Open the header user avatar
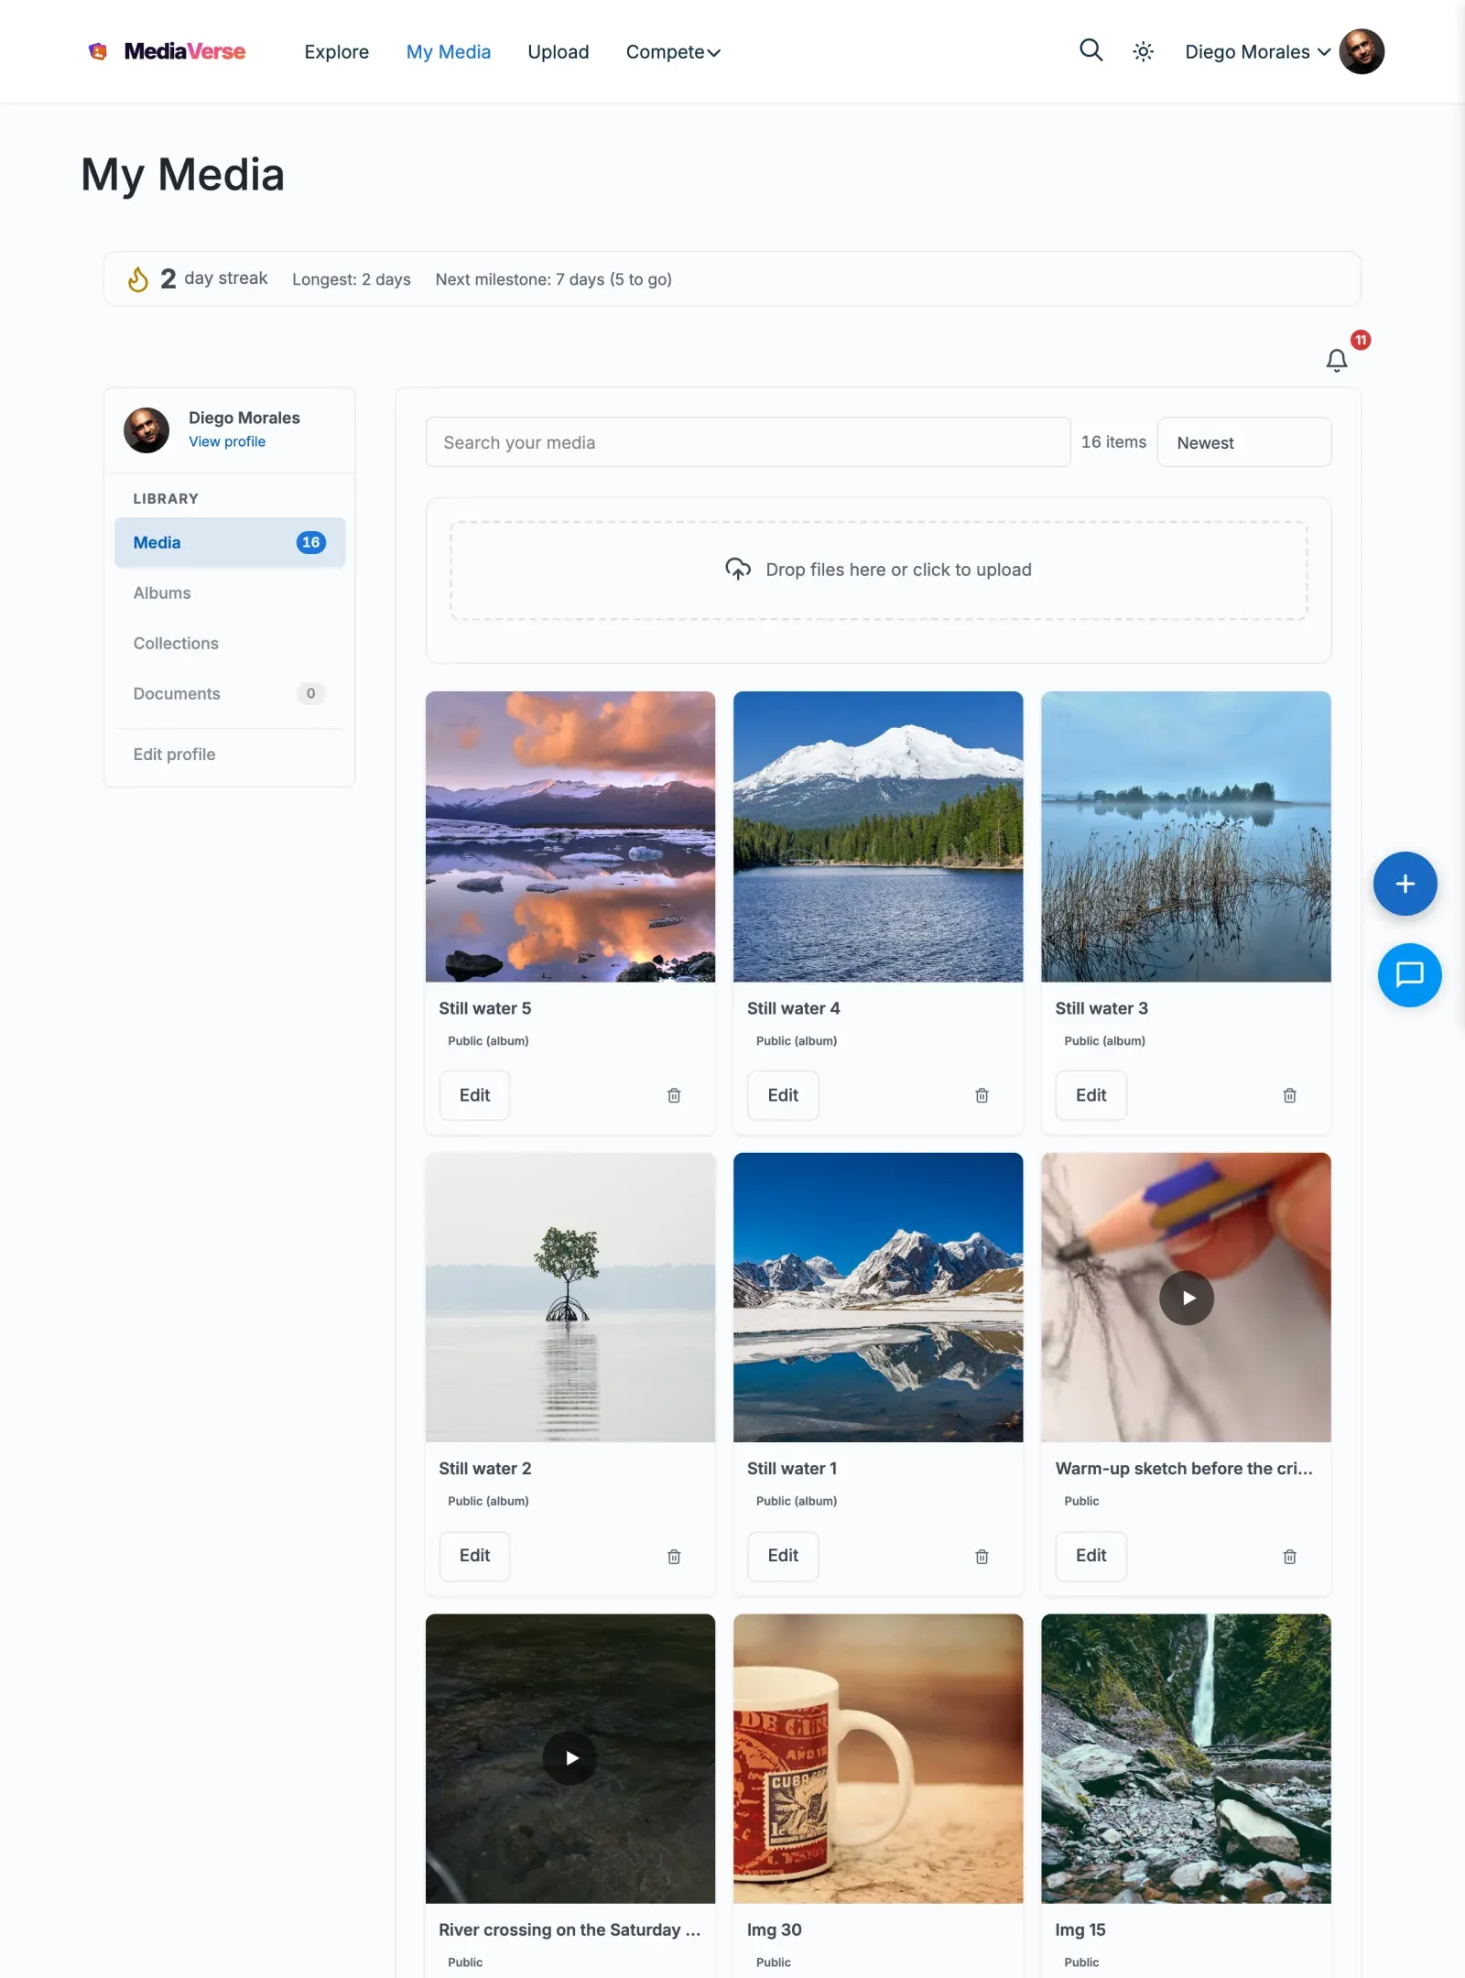The height and width of the screenshot is (1978, 1465). pyautogui.click(x=1362, y=51)
